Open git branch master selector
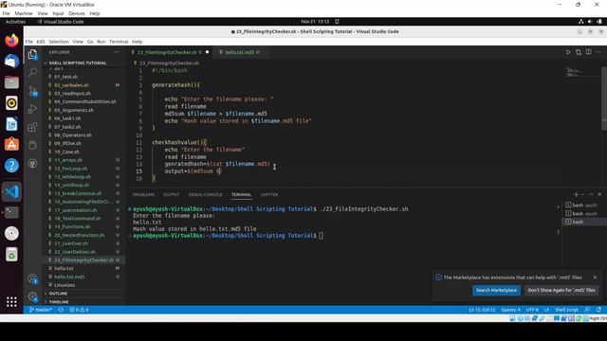 (41, 310)
